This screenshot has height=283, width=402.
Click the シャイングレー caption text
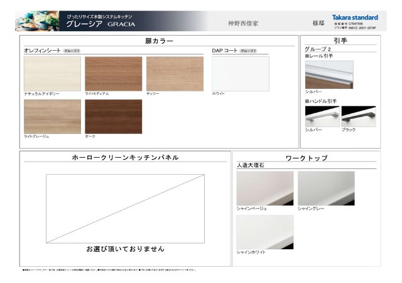click(311, 208)
